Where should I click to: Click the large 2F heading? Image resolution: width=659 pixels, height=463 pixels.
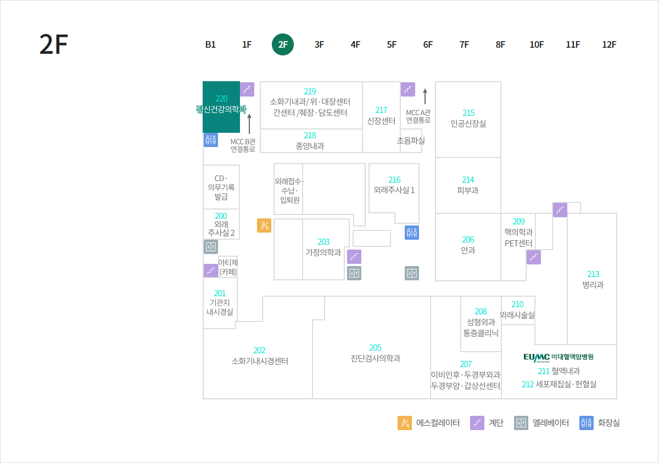pyautogui.click(x=53, y=44)
